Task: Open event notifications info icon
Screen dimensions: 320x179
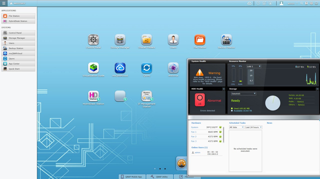Action: pos(270,3)
